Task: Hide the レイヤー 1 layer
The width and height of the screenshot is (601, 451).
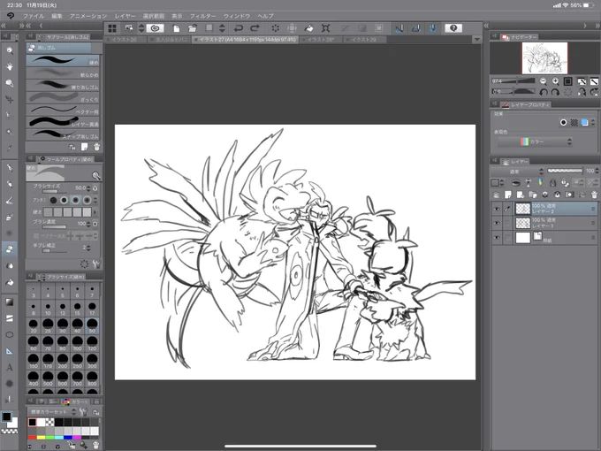Action: click(x=497, y=223)
